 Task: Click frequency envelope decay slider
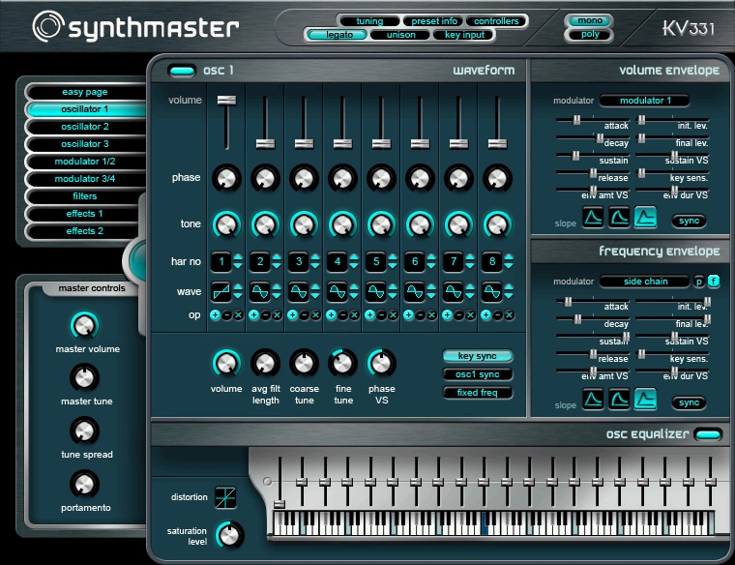click(x=577, y=319)
